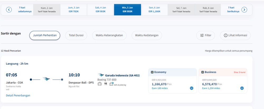Open the Filter options panel

pos(206,35)
